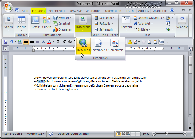195x139 pixels.
Task: Click the switch windows toolbar icon
Action: tap(161, 42)
